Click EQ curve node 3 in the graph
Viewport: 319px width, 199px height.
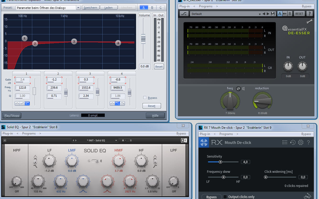(x=74, y=41)
